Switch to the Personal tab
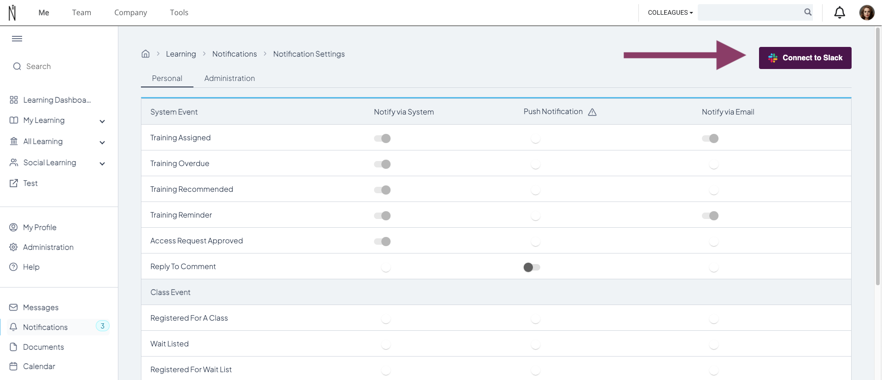Screen dimensions: 882x380 [167, 78]
